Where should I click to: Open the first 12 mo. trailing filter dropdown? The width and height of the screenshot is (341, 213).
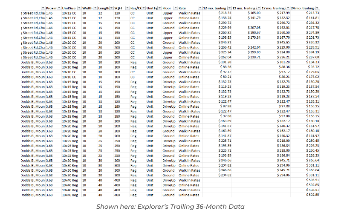230,8
